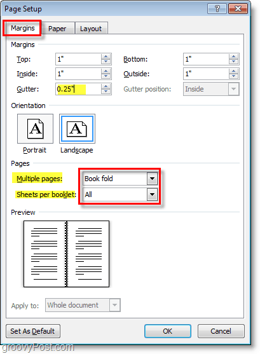260x354 pixels.
Task: Click the OK button
Action: [168, 331]
